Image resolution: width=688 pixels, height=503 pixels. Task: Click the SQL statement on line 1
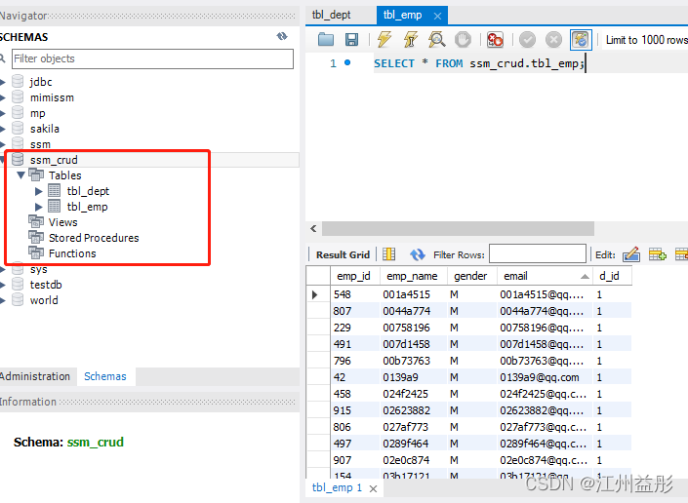pyautogui.click(x=479, y=64)
